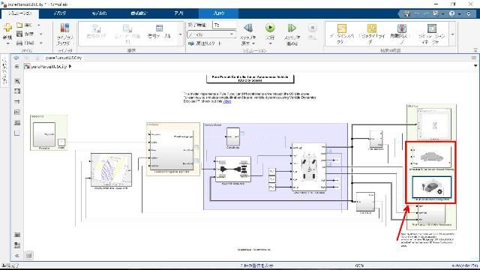Click purePursuitUSCity in the breadcrumb
The image size is (480, 270).
pos(49,66)
